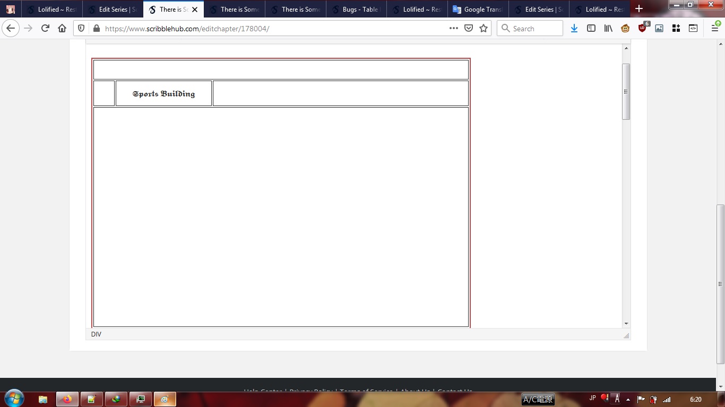The width and height of the screenshot is (725, 407).
Task: Click the Firefox downloads arrow icon
Action: [x=574, y=29]
